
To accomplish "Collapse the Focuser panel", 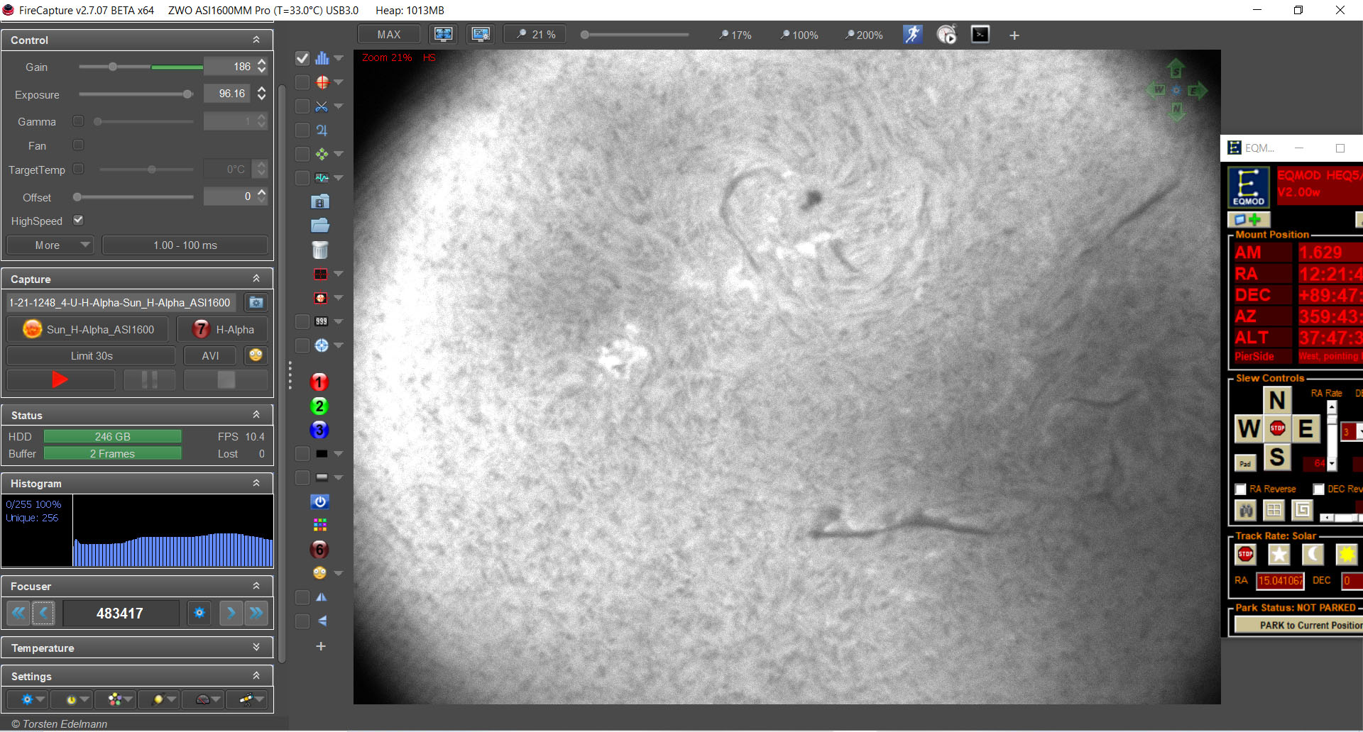I will pos(256,586).
